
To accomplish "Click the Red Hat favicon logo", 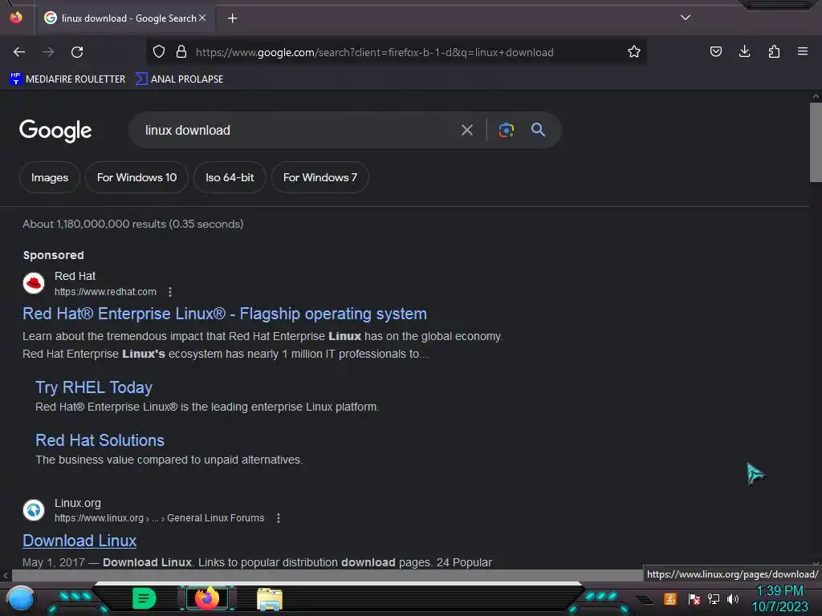I will click(34, 283).
